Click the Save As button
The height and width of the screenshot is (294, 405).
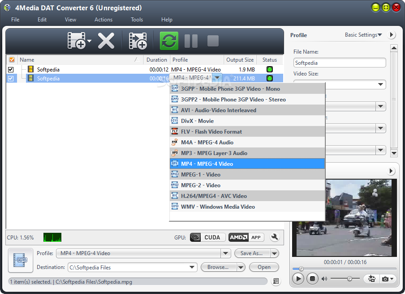tap(252, 253)
